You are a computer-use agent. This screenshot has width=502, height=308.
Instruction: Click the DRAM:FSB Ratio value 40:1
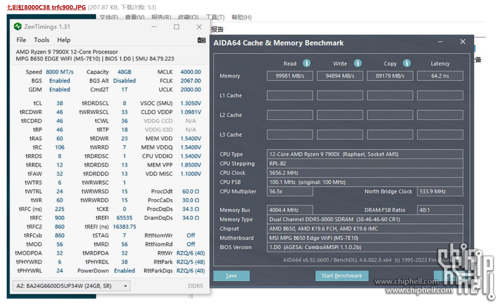coord(440,210)
